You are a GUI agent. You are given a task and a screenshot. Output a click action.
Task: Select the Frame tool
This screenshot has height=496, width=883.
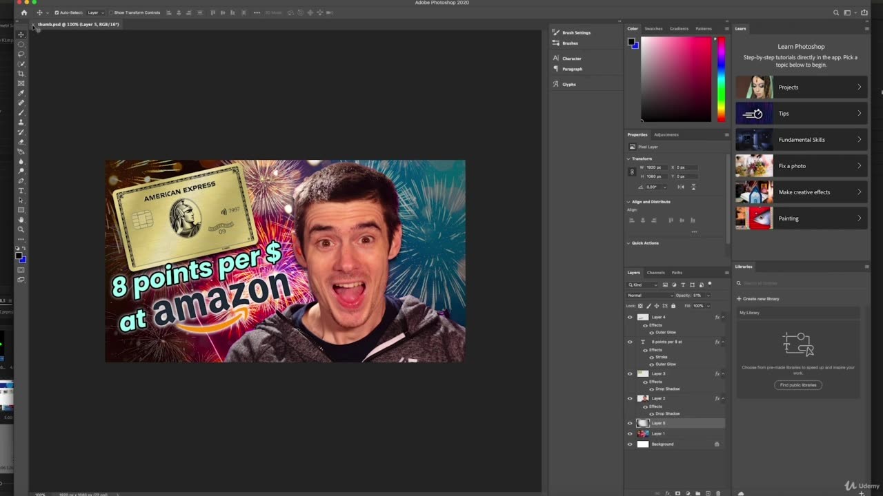click(21, 83)
